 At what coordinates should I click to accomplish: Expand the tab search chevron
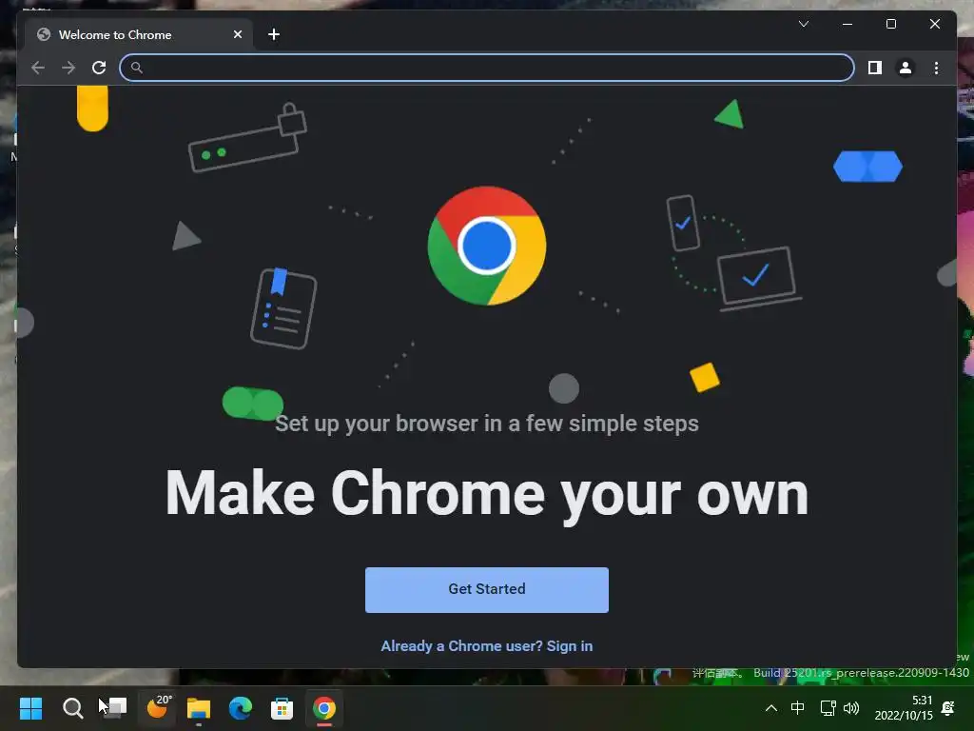(x=803, y=24)
